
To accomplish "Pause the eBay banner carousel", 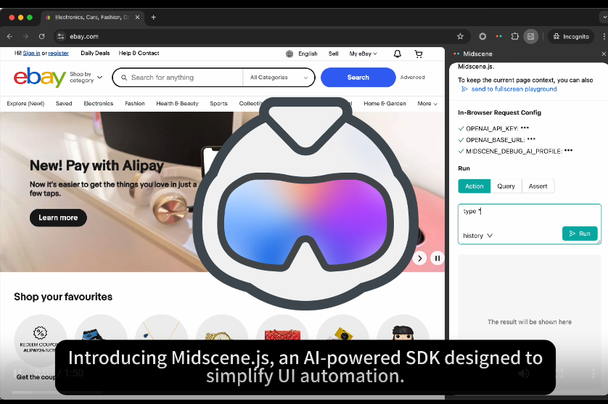I will click(437, 258).
